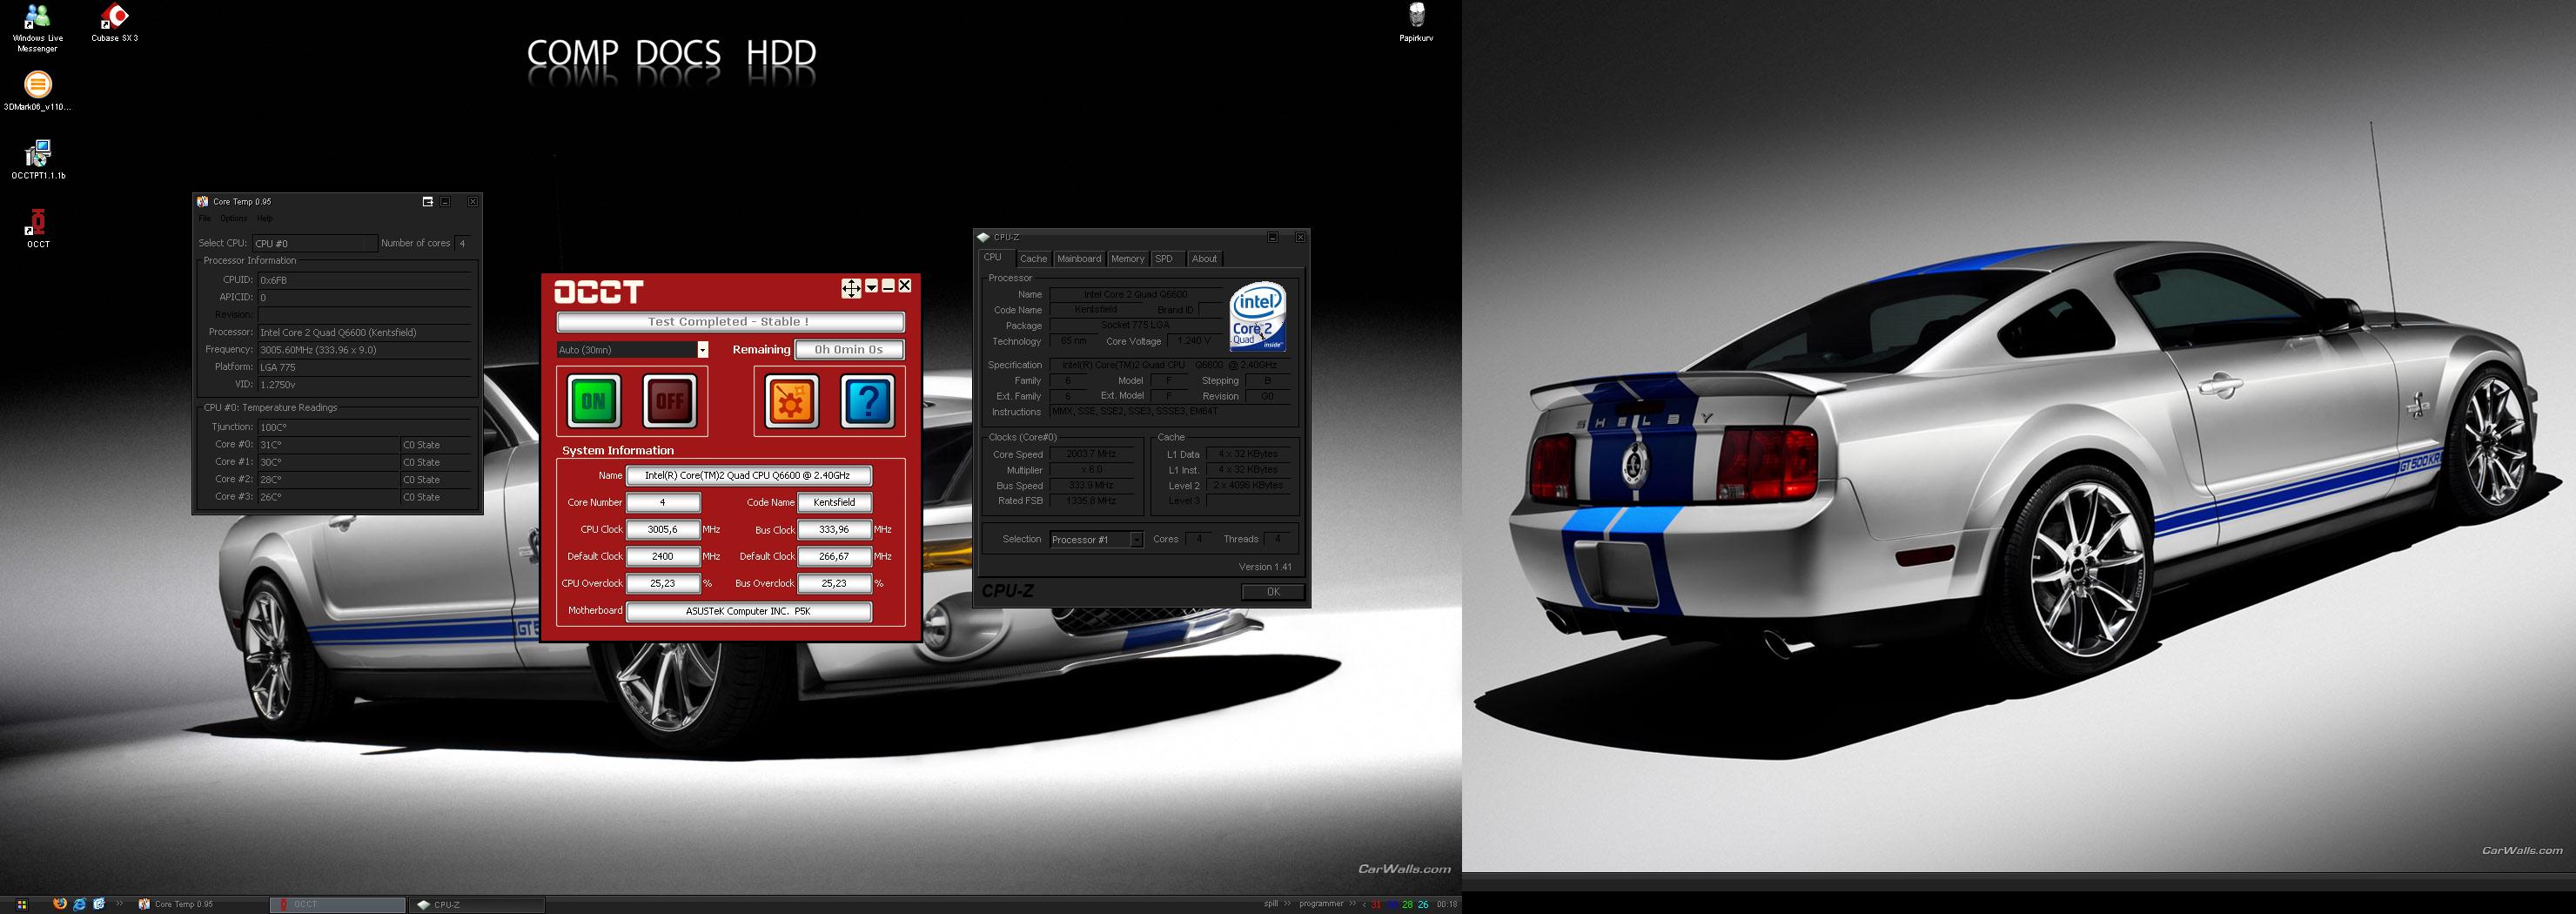2576x914 pixels.
Task: Click the OCCT roll-up down arrow icon
Action: coord(871,286)
